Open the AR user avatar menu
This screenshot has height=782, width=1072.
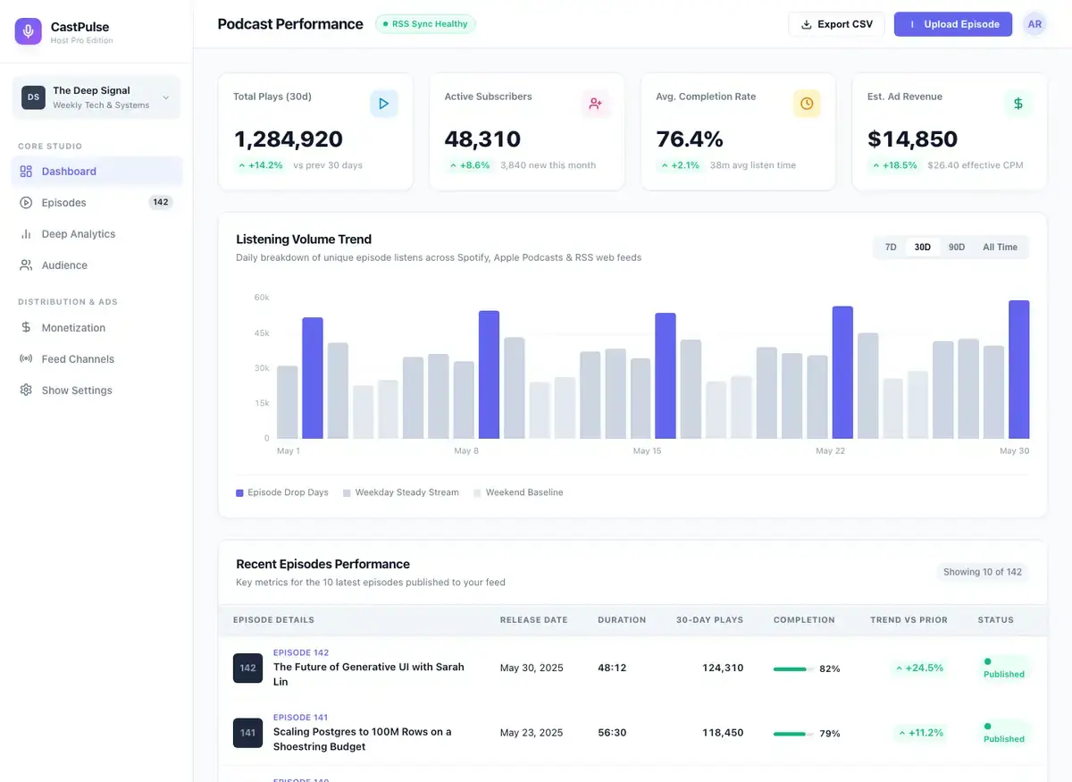1034,24
